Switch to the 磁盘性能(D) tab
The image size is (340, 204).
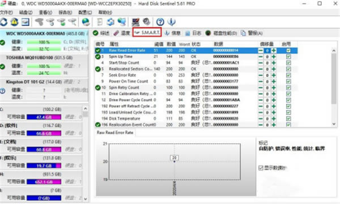pos(221,33)
